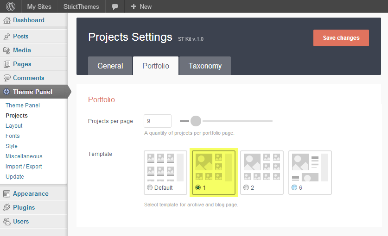
Task: Select the Default template radio button
Action: coord(149,188)
